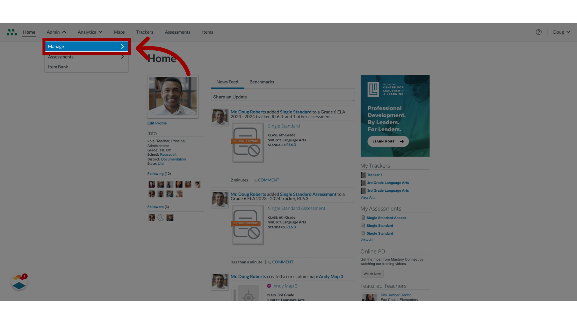Screen dimensions: 577x324
Task: Switch to the News Feed tab
Action: [x=227, y=82]
